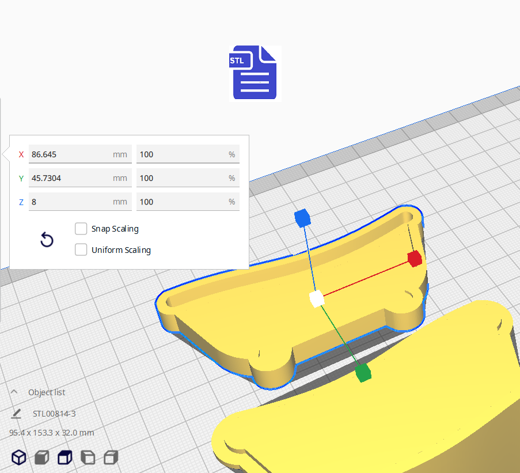520x473 pixels.
Task: Click the X scale percentage field
Action: [x=181, y=154]
